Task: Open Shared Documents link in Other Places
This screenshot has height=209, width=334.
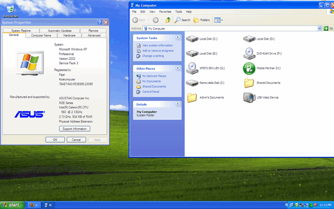Action: pos(154,87)
